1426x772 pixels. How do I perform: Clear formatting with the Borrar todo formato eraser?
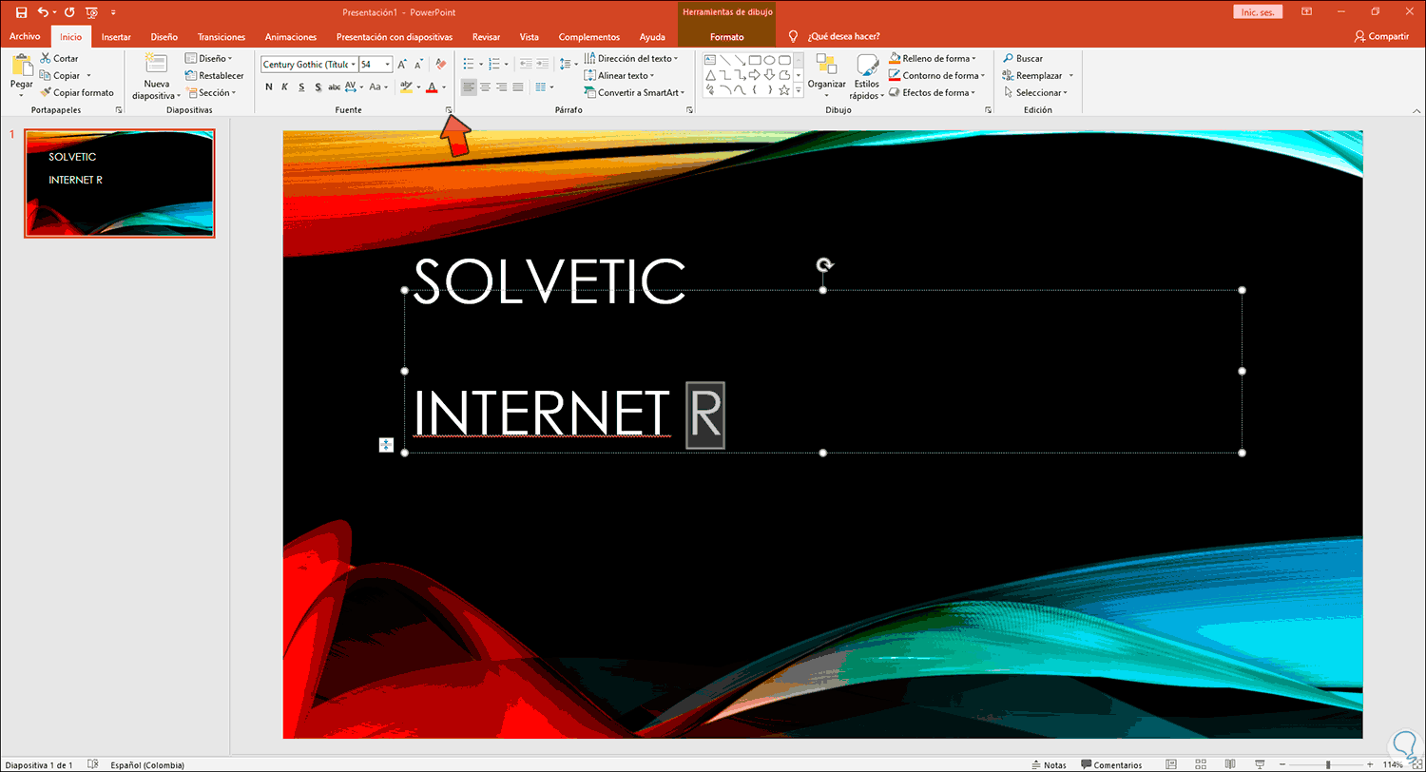pyautogui.click(x=440, y=63)
